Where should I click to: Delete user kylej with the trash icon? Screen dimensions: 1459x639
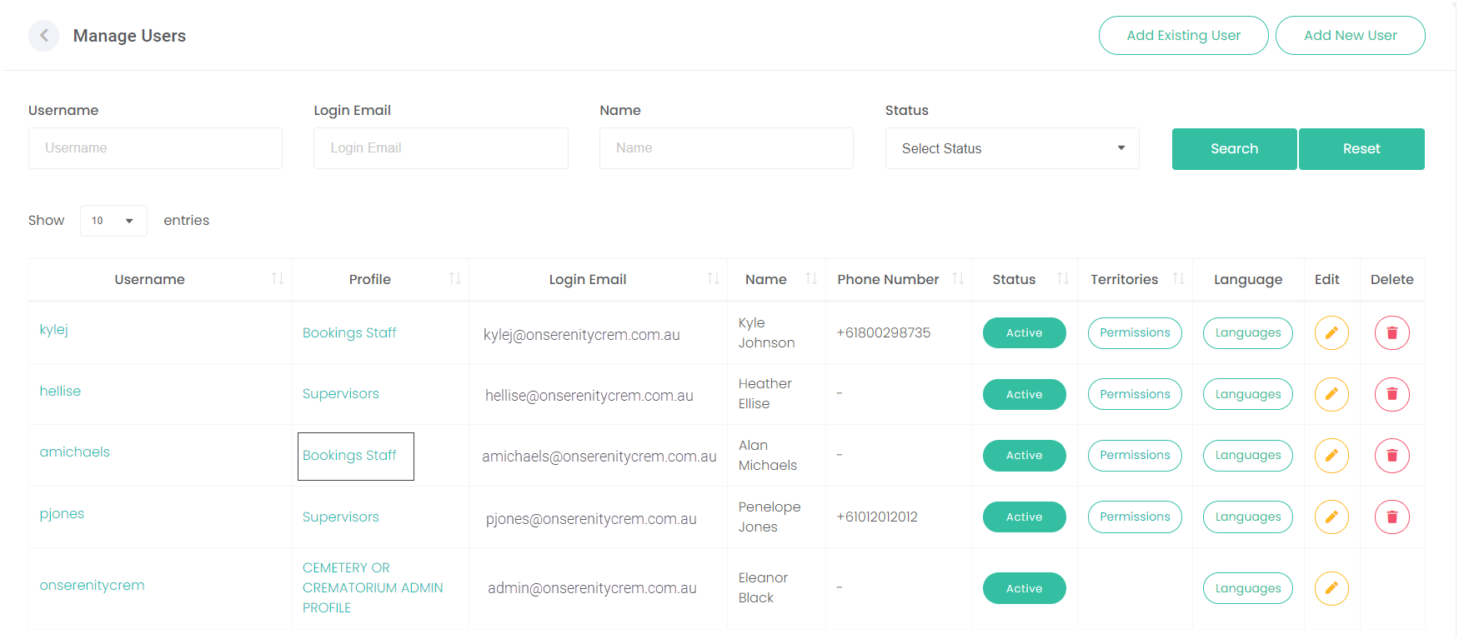[1392, 333]
